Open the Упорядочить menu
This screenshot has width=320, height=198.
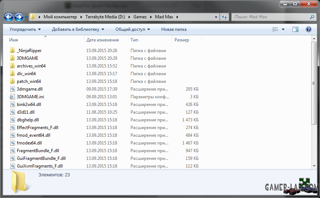(25, 29)
